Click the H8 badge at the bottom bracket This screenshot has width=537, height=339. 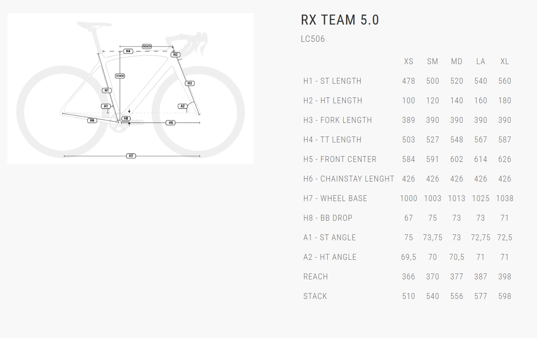pos(126,119)
